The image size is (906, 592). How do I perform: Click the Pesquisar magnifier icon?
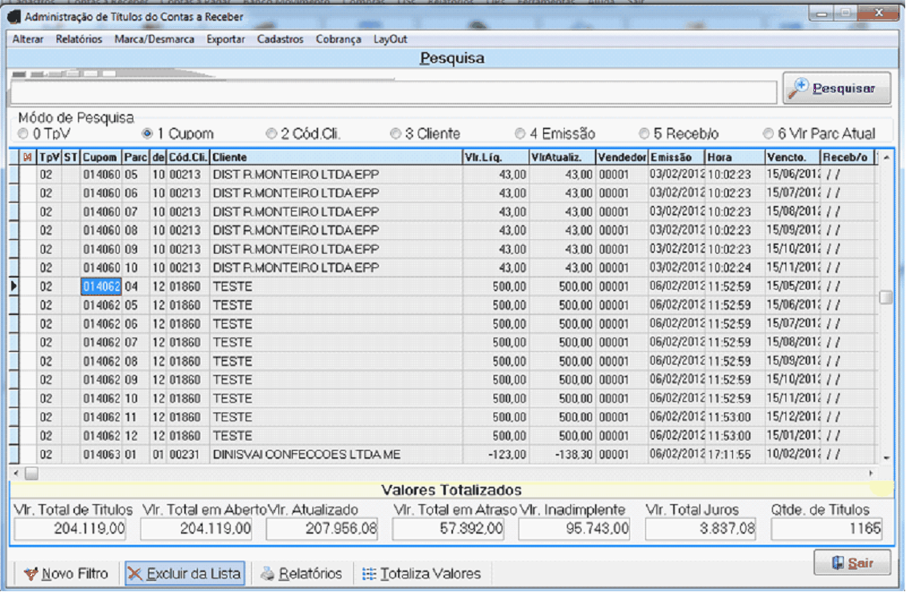pyautogui.click(x=798, y=89)
